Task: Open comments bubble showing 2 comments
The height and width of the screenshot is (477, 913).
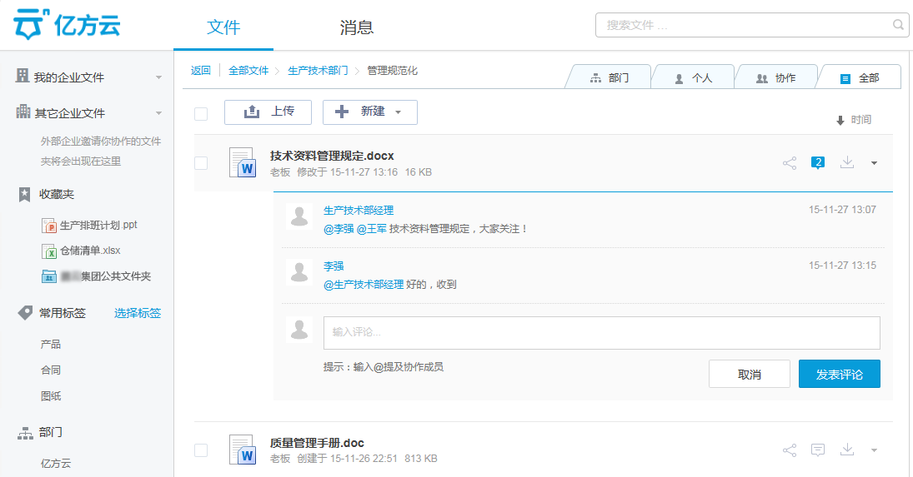Action: tap(818, 162)
